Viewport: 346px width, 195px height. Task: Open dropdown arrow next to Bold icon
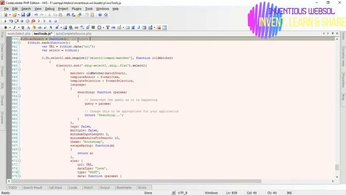point(10,28)
